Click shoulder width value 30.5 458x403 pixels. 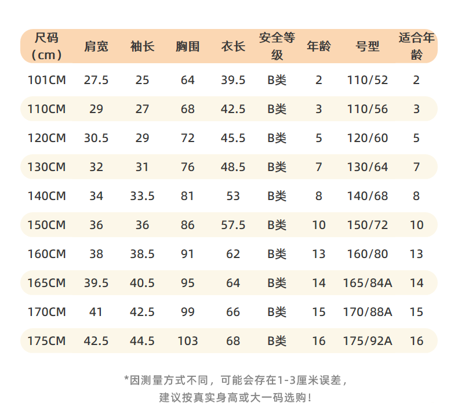coord(96,138)
